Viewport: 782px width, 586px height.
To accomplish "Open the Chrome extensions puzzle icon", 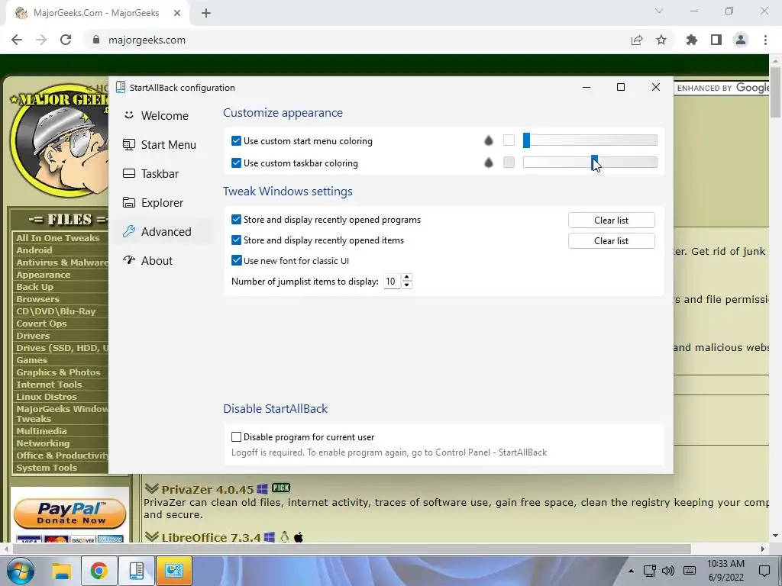I will point(692,40).
